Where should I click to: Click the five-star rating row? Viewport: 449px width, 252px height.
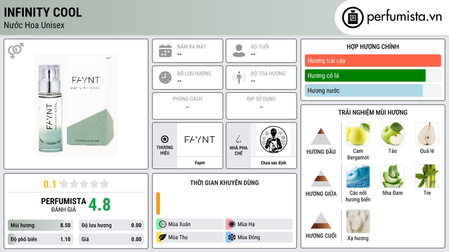[85, 184]
